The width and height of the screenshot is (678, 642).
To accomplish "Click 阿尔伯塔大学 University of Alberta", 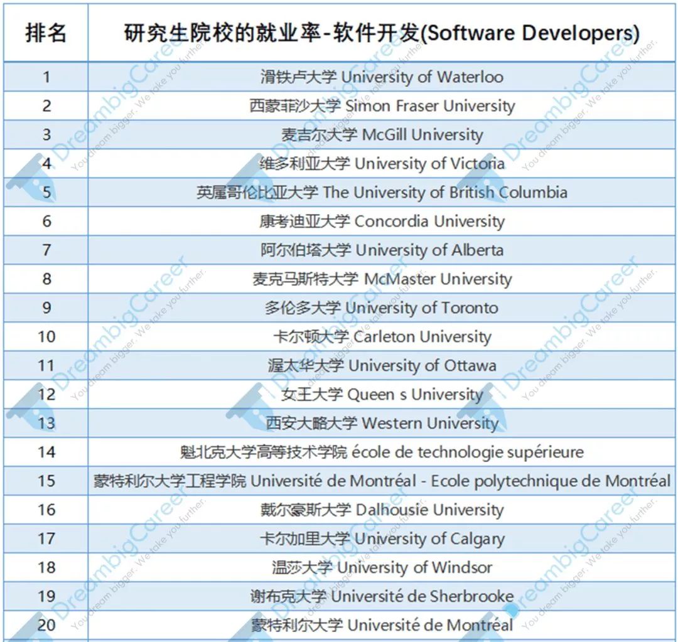I will 382,250.
